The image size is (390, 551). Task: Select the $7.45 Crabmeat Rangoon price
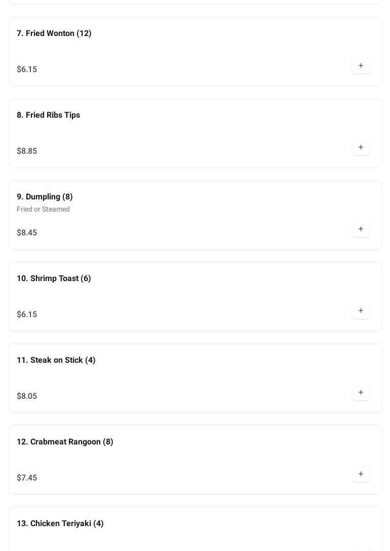27,478
